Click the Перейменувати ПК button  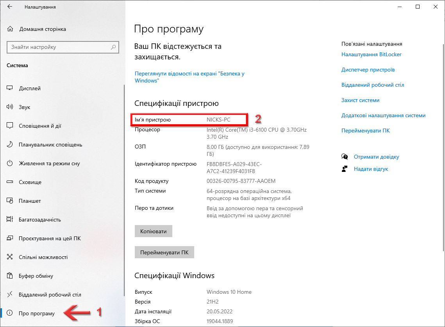[x=164, y=252]
